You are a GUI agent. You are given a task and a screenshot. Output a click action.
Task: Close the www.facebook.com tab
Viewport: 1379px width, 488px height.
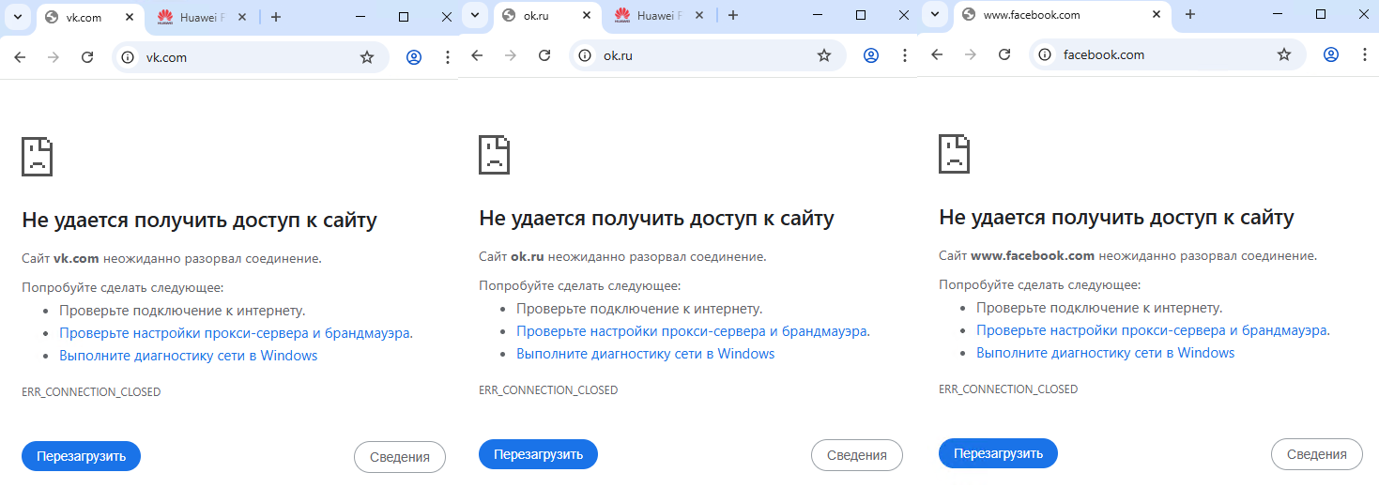pos(1156,14)
